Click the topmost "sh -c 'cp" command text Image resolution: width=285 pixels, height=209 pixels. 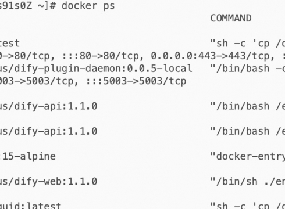tap(248, 44)
